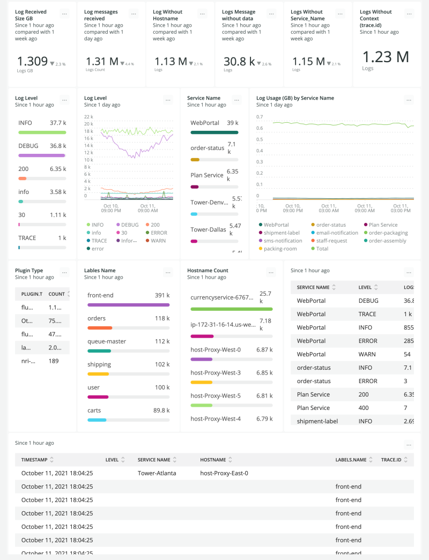Select Tower-Atlanta in the first table row
Image resolution: width=429 pixels, height=560 pixels.
click(156, 473)
